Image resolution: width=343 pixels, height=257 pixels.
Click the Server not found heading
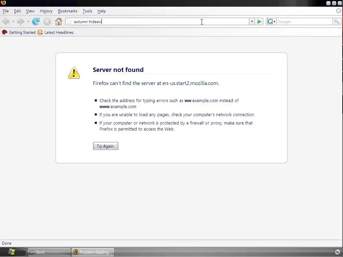pos(118,70)
